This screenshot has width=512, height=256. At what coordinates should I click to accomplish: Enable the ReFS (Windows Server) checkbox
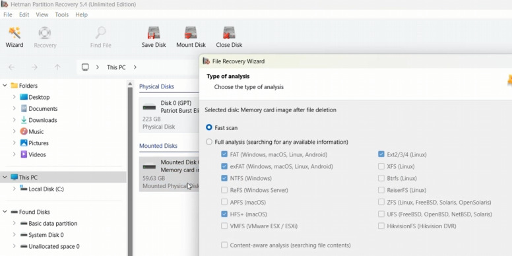pyautogui.click(x=224, y=190)
